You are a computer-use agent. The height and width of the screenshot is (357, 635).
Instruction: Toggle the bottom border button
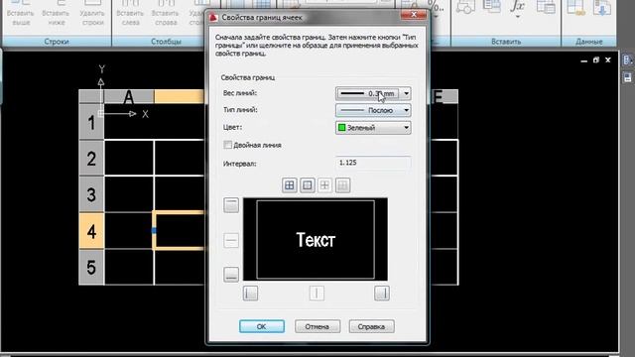231,275
